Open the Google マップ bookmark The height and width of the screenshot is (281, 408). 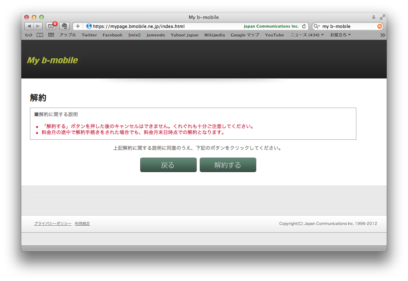point(245,35)
